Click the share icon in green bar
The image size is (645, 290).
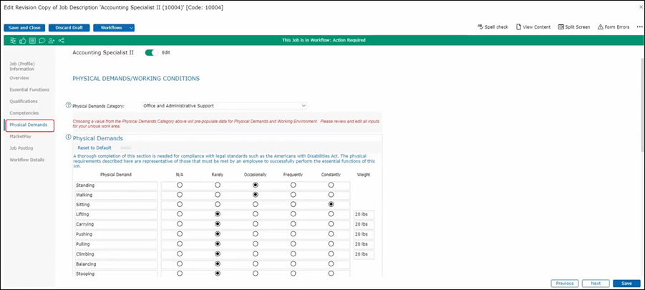click(61, 40)
